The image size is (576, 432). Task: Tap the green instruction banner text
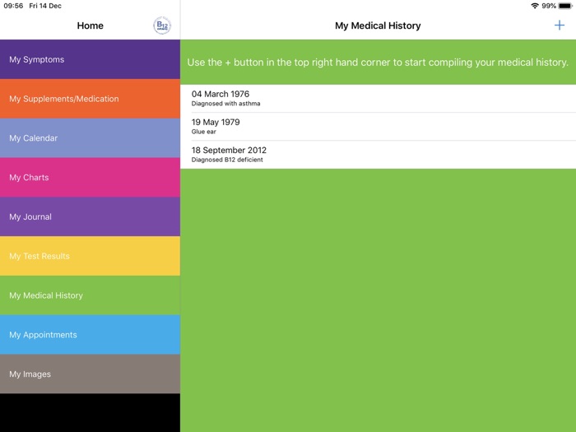[378, 62]
